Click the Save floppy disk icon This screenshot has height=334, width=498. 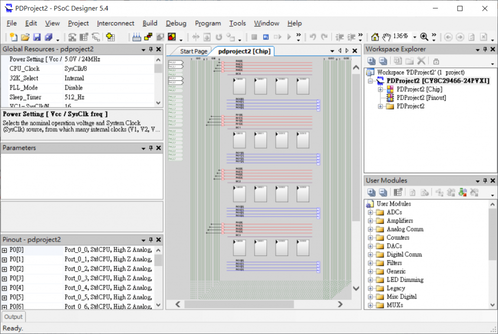[37, 37]
